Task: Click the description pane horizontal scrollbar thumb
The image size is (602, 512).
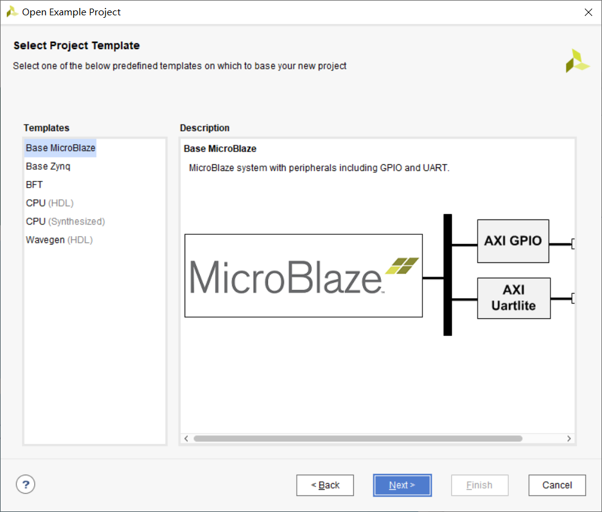Action: pyautogui.click(x=358, y=438)
